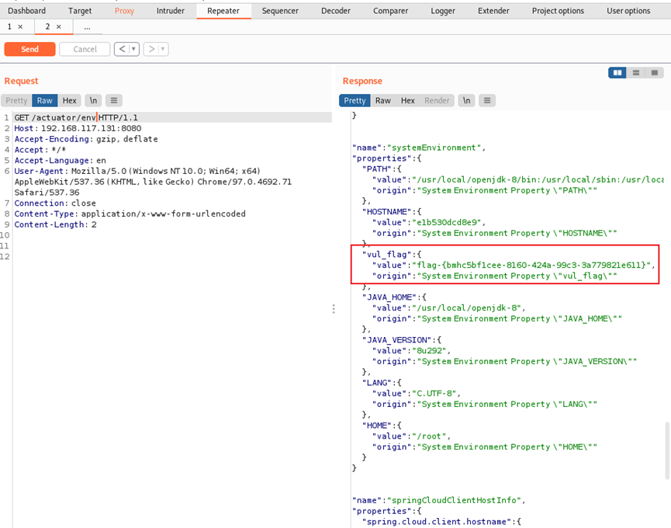
Task: Click the Content-Type header line
Action: tap(130, 214)
